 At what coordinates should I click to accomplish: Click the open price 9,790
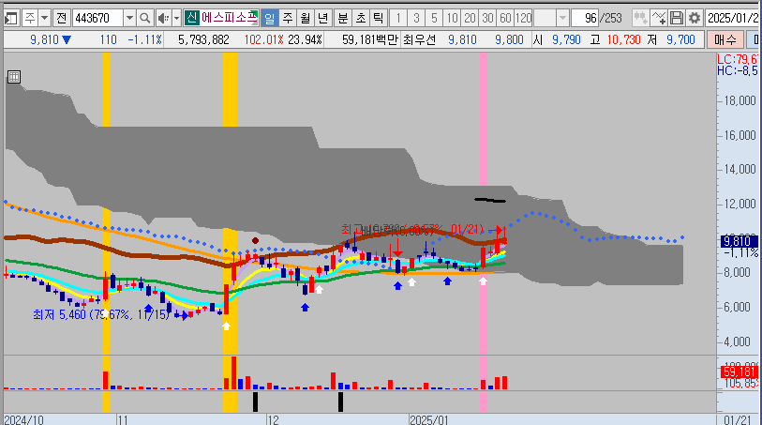567,40
